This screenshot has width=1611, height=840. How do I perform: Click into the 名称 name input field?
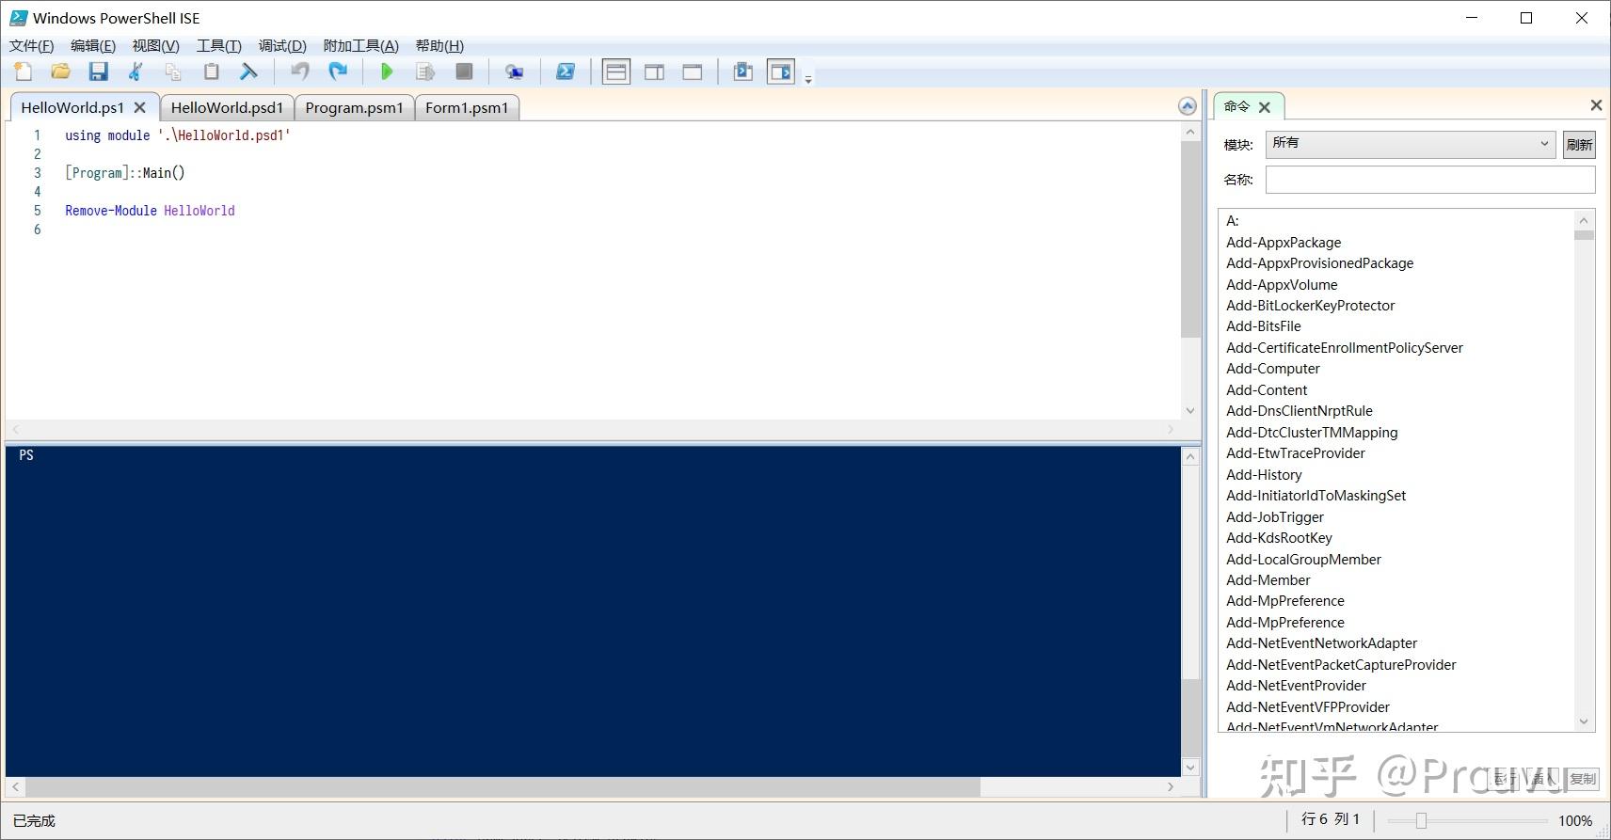point(1430,180)
